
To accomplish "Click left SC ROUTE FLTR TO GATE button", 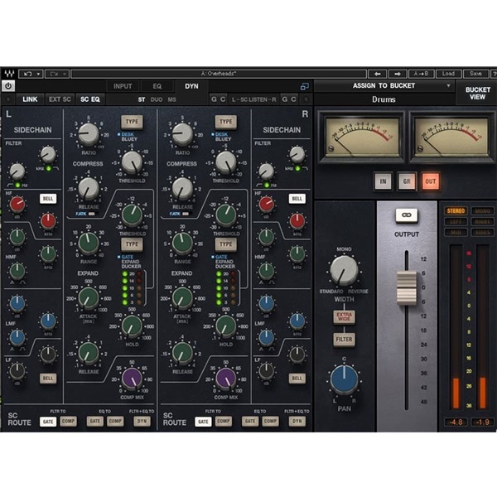I will tap(48, 422).
